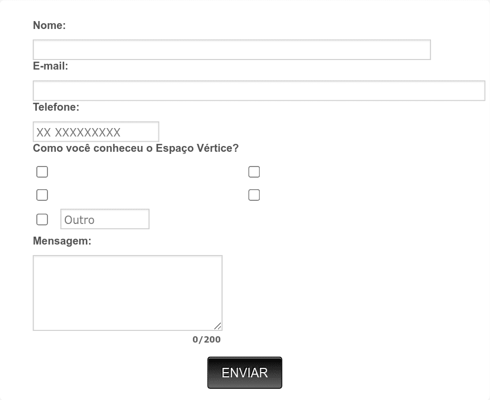
Task: Click the ENVIAR label on the black button
Action: pyautogui.click(x=244, y=373)
